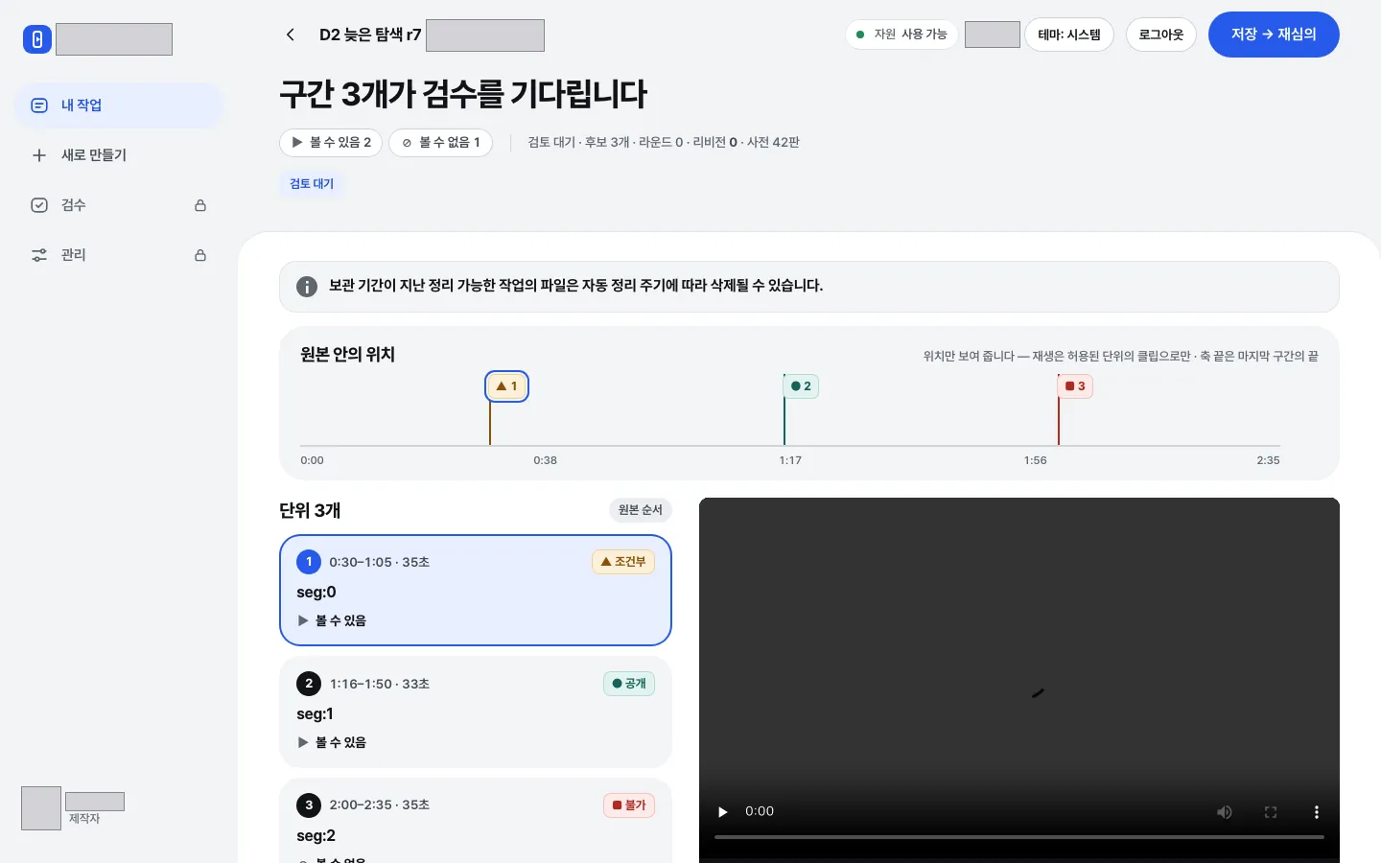Click the 로그아웃 button

click(x=1161, y=35)
